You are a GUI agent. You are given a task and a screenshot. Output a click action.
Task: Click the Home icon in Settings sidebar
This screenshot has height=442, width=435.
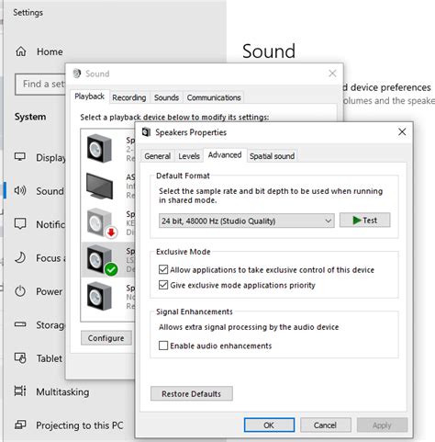21,51
